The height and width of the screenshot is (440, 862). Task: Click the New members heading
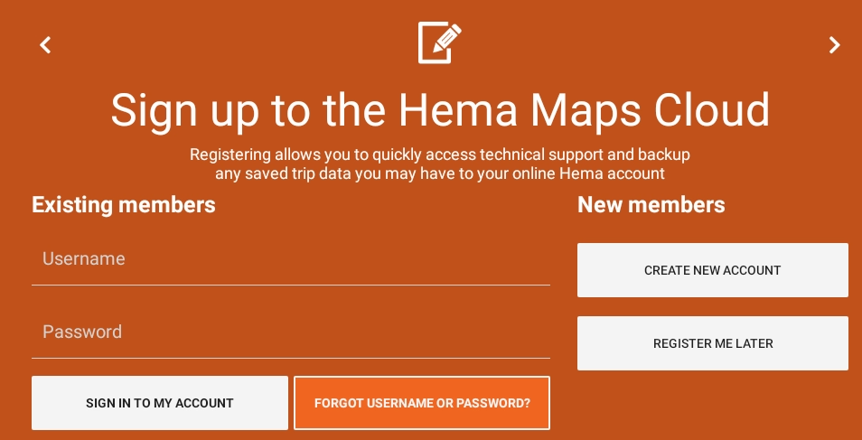651,205
